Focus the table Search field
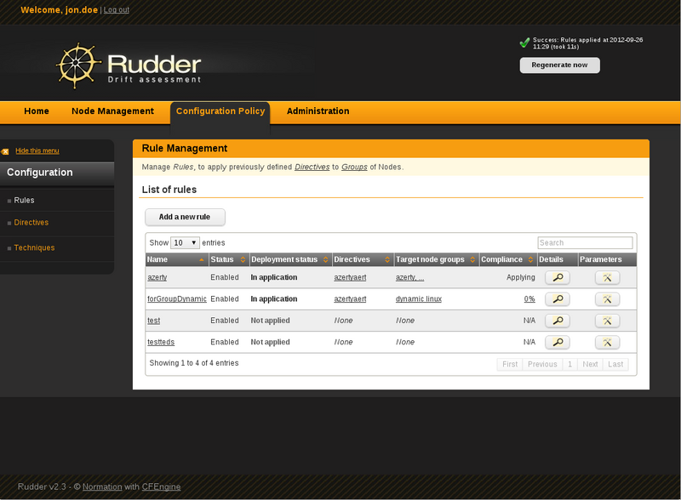681x500 pixels. coord(585,242)
